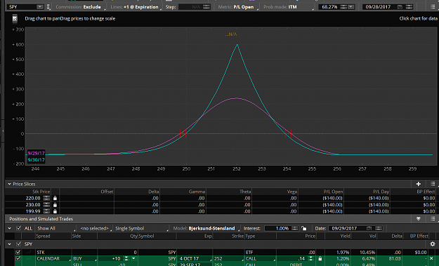Open the SPY group settings gear
Screen dimensions: 439x266
click(433, 244)
